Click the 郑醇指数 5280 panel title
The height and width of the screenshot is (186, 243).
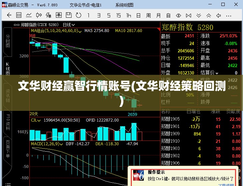[187, 27]
